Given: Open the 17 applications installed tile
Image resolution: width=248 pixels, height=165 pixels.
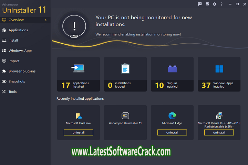Looking at the screenshot, I should (78, 74).
